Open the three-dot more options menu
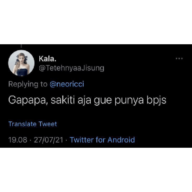This screenshot has height=192, width=192. click(x=179, y=58)
